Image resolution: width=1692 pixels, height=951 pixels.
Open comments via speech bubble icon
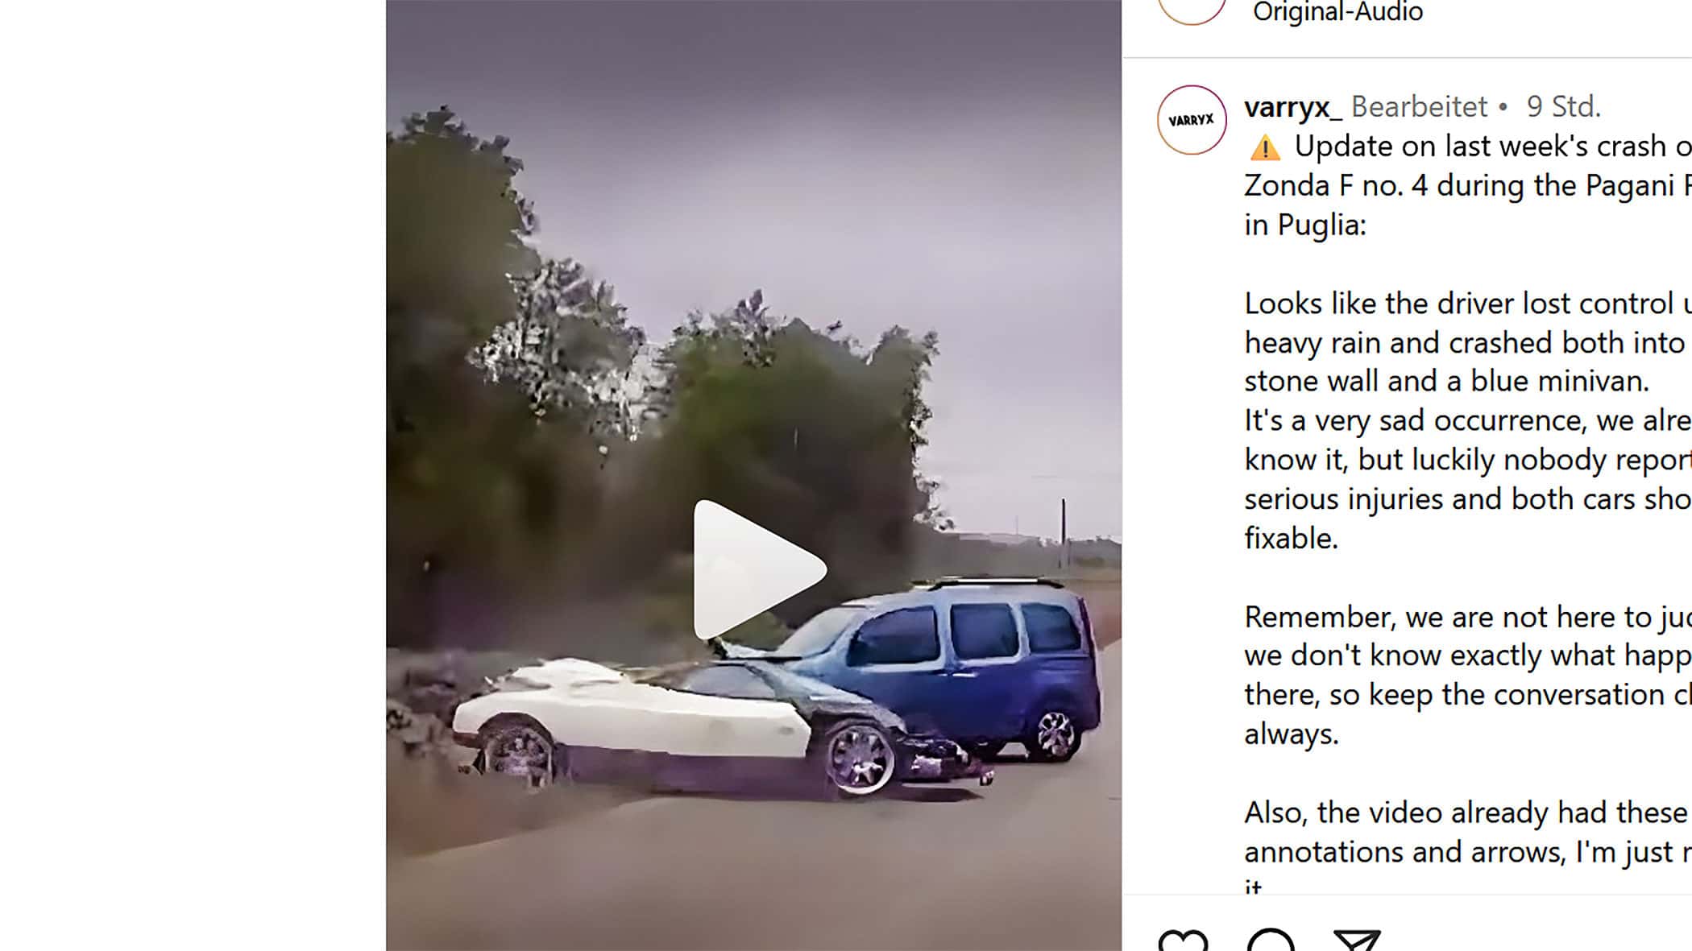coord(1271,940)
